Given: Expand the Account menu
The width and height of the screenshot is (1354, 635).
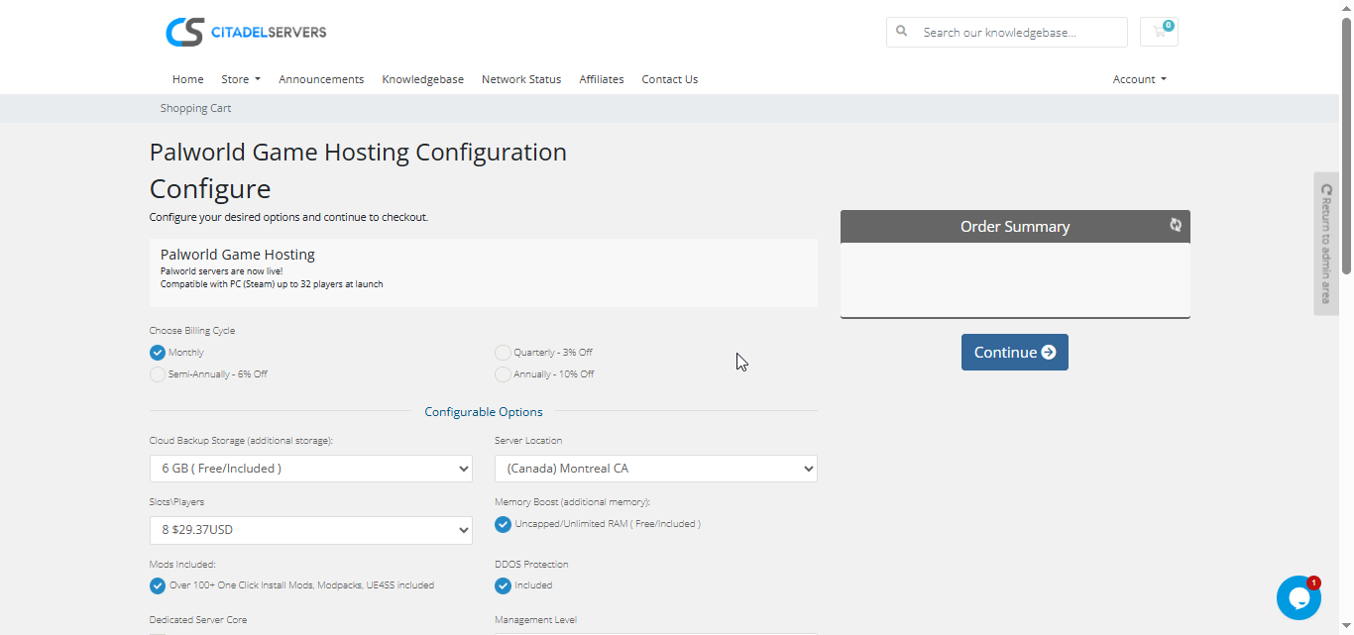Looking at the screenshot, I should pyautogui.click(x=1139, y=79).
